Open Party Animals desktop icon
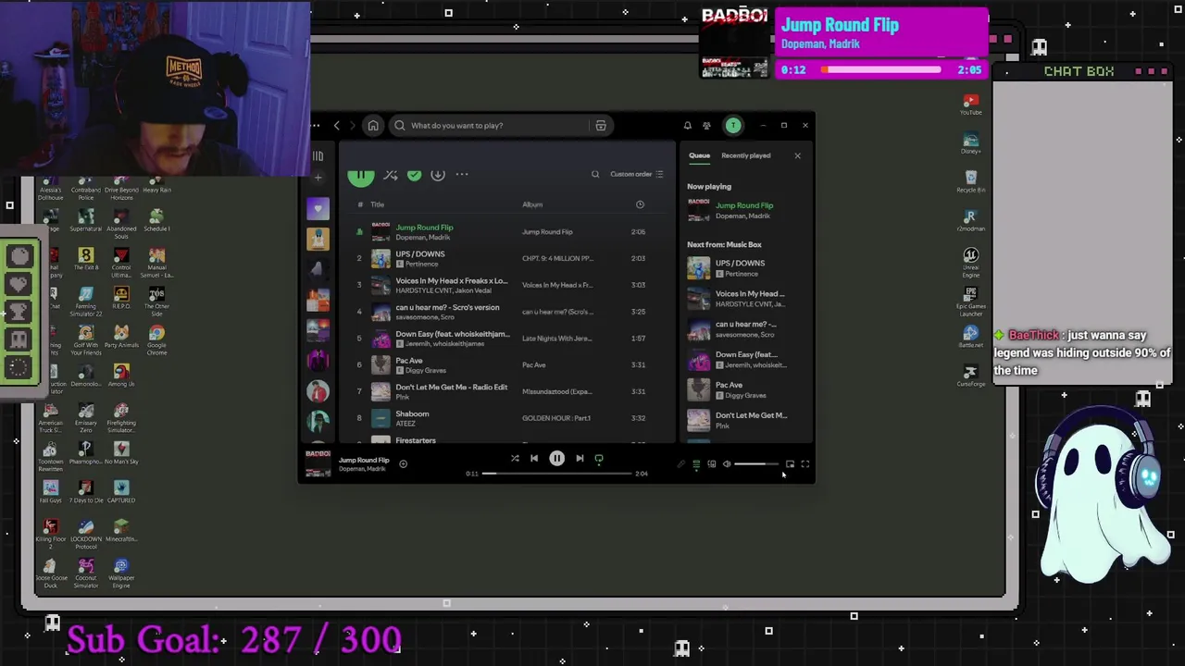1185x666 pixels. (x=121, y=337)
